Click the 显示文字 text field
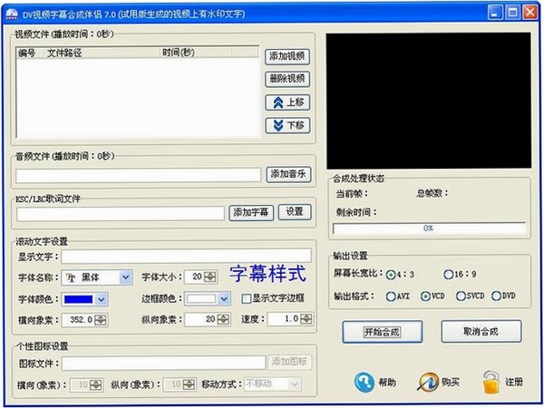Viewport: 544px width, 408px height. (x=186, y=257)
